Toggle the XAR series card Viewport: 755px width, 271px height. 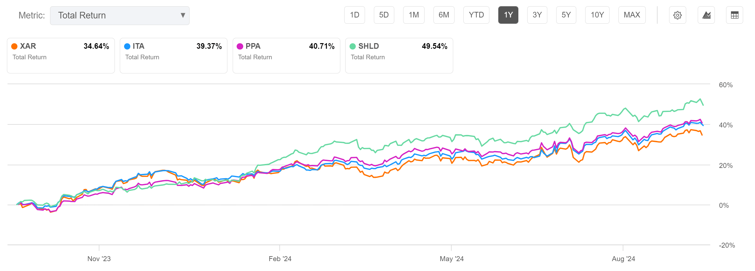61,55
